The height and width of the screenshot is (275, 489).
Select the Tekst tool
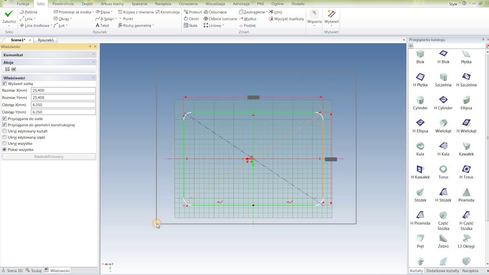(x=102, y=26)
